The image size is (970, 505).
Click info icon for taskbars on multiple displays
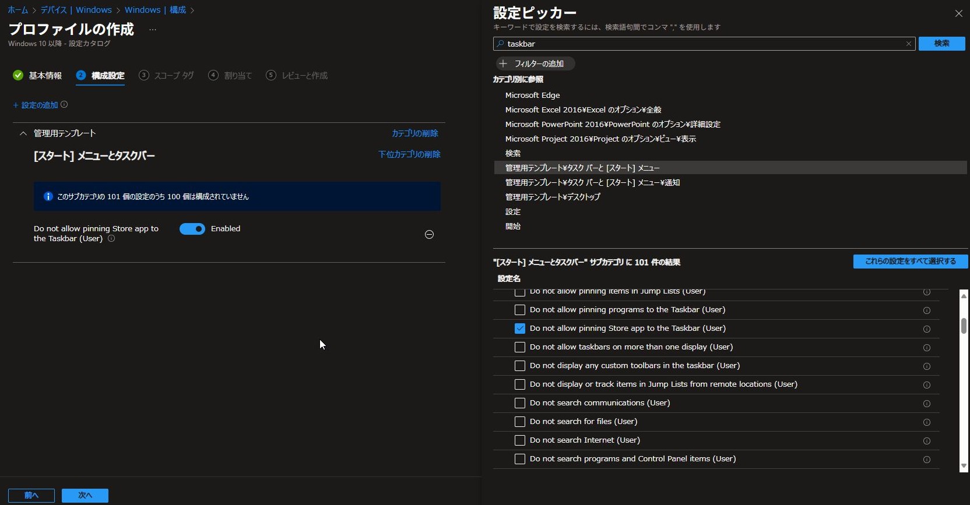pos(926,348)
